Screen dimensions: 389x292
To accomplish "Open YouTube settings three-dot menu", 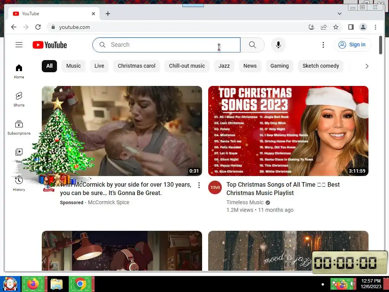I will point(323,45).
